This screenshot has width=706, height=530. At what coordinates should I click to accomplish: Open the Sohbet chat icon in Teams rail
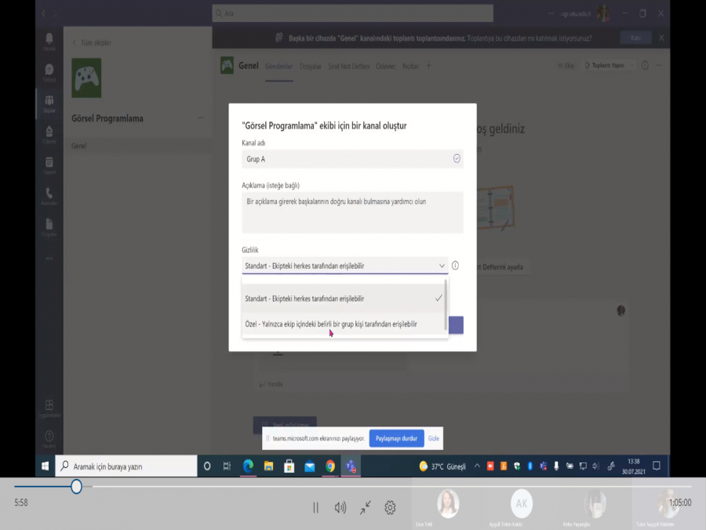[x=49, y=72]
